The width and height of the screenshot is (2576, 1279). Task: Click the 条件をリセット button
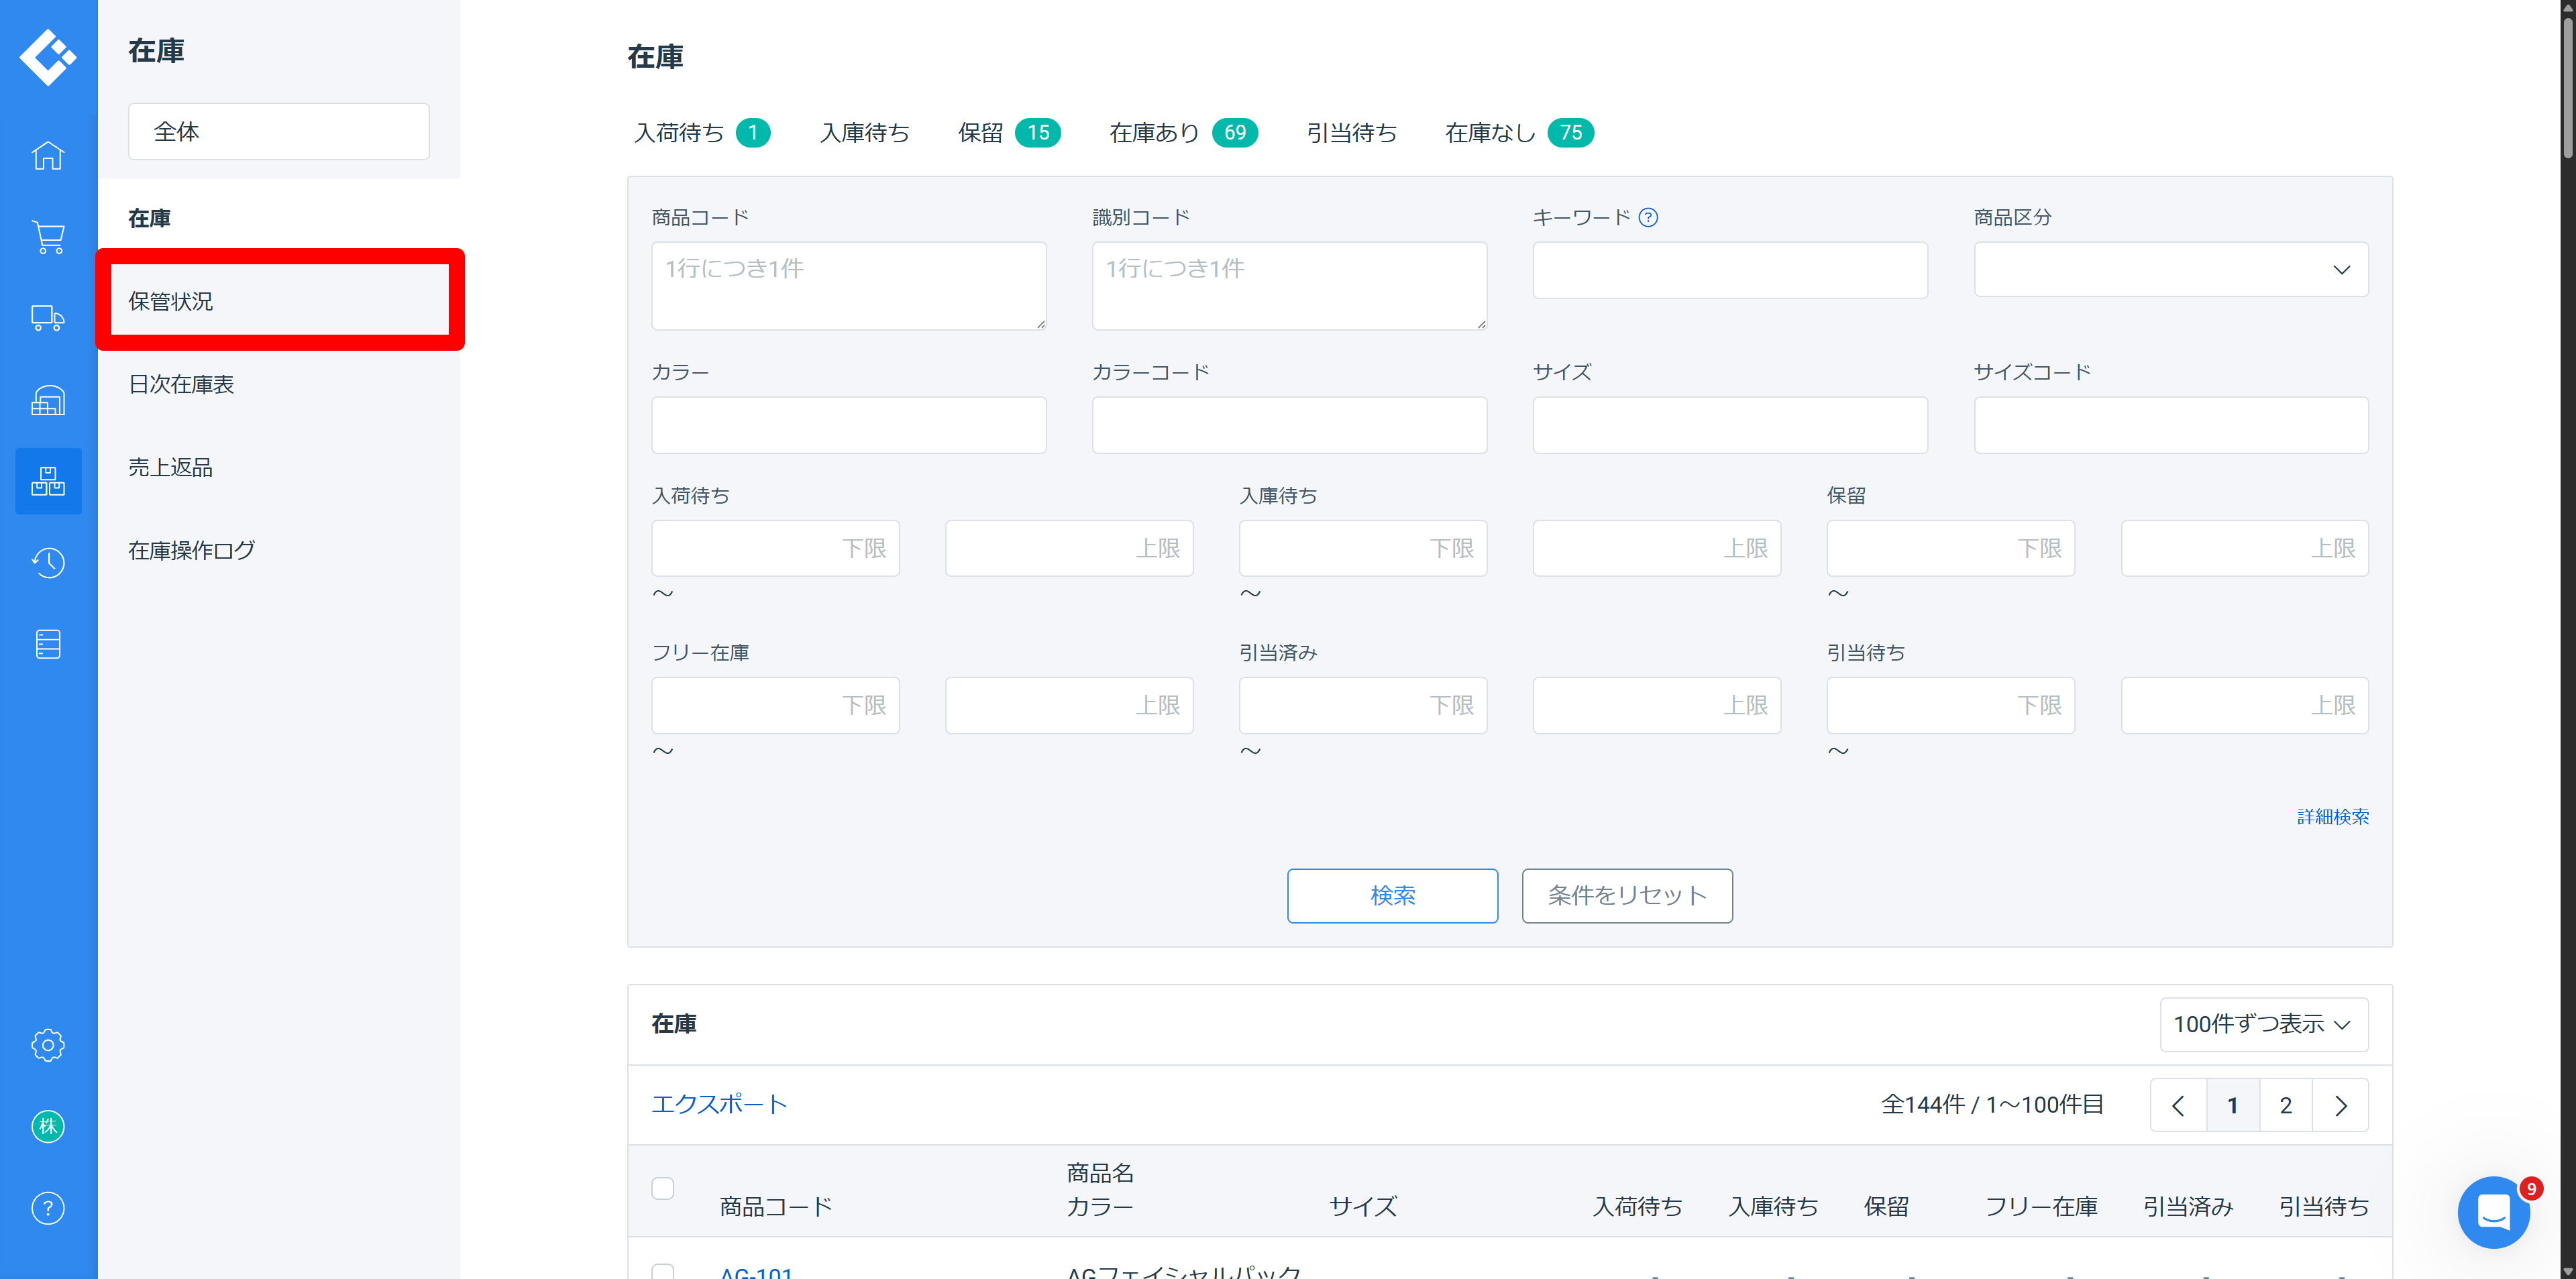[x=1627, y=895]
